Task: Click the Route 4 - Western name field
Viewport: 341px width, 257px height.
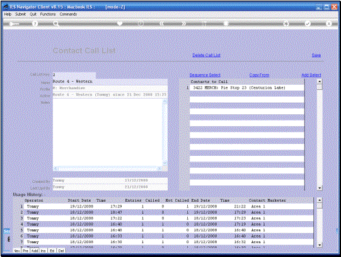Action: [x=110, y=82]
